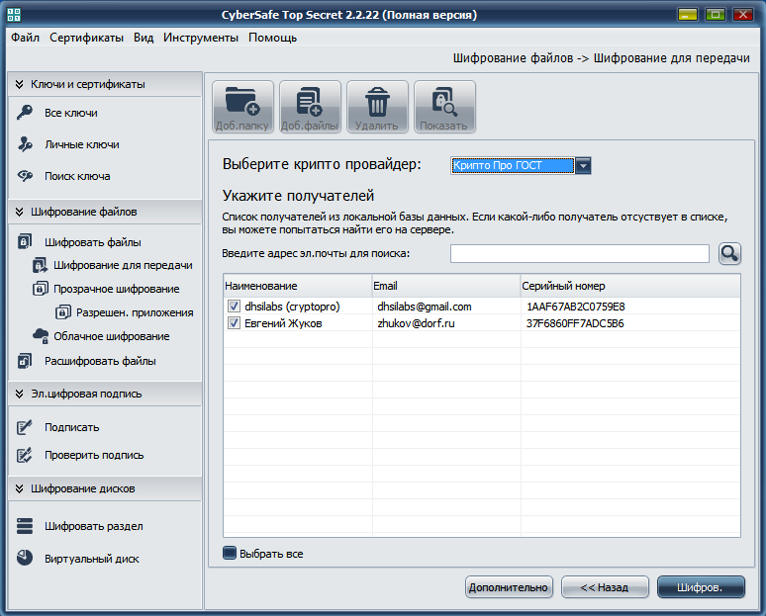Image resolution: width=766 pixels, height=616 pixels.
Task: Open Поиск ключа in sidebar
Action: [77, 176]
